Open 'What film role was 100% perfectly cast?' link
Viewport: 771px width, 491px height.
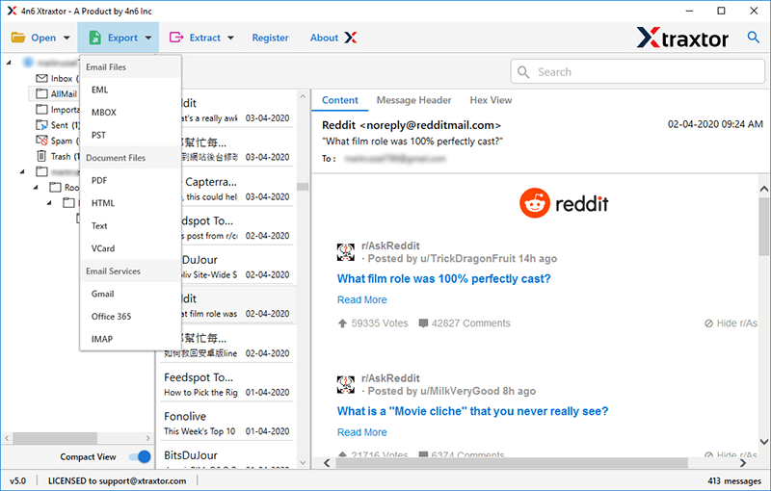click(443, 279)
